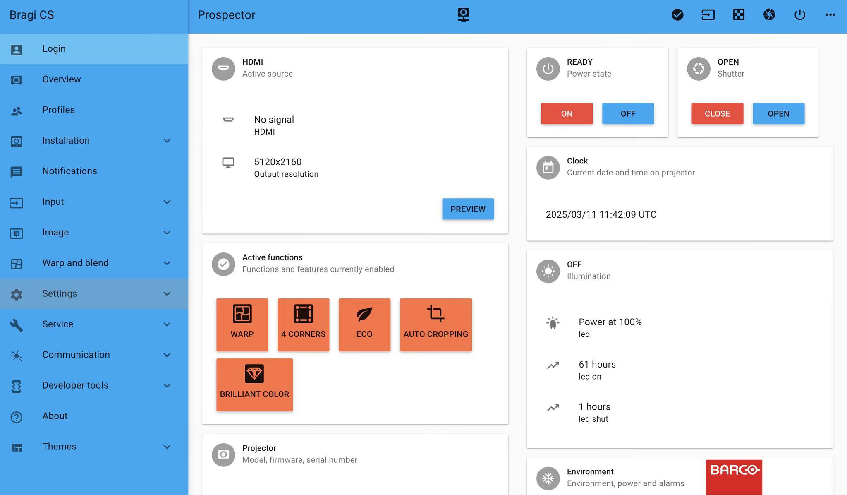Click the checkmark circle icon in top toolbar
Image resolution: width=847 pixels, height=495 pixels.
coord(677,15)
